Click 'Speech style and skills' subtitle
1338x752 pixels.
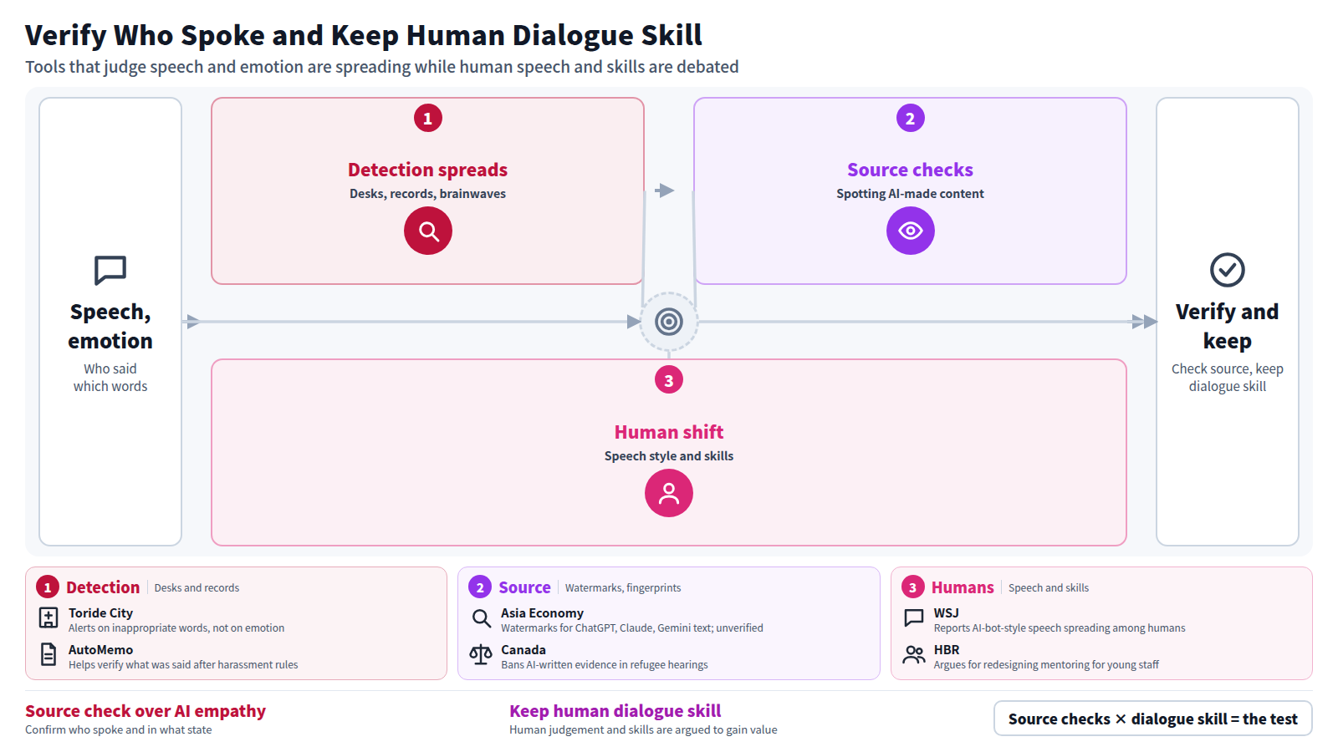(x=669, y=456)
